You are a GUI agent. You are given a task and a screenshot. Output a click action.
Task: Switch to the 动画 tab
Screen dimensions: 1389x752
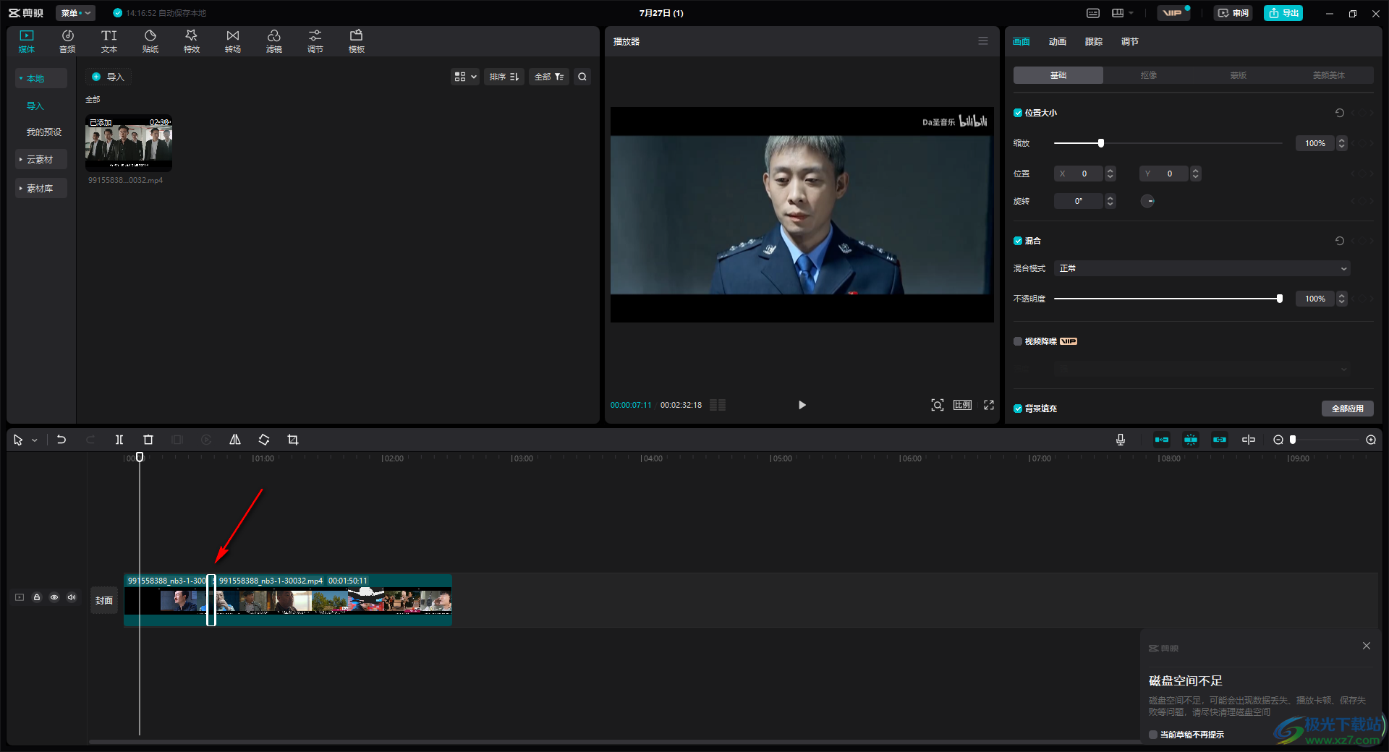(x=1058, y=42)
